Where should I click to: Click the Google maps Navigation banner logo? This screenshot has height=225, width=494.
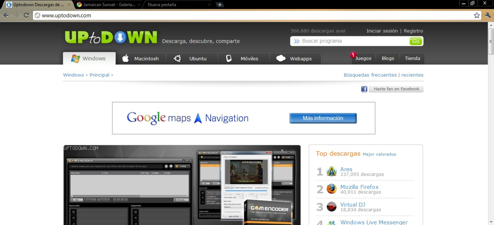tap(188, 118)
